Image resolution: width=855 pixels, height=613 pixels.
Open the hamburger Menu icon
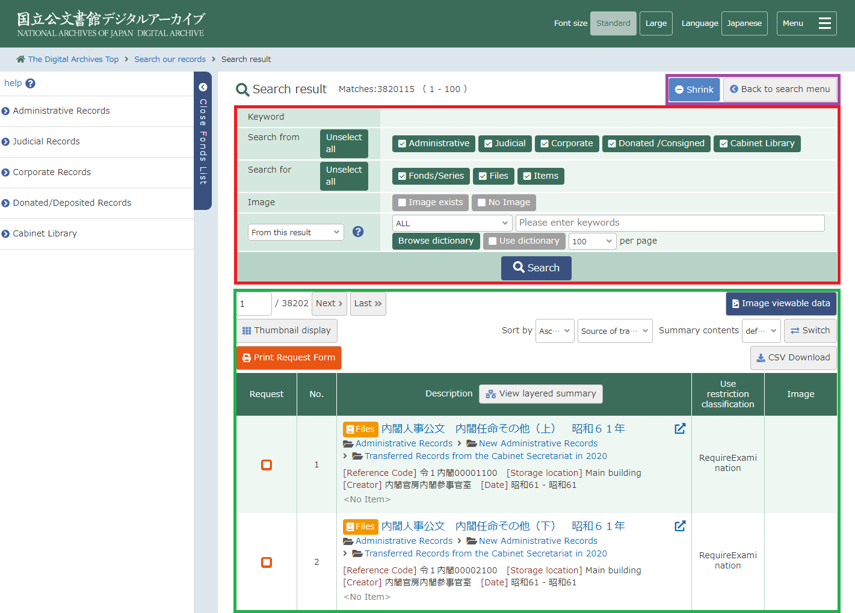point(824,23)
